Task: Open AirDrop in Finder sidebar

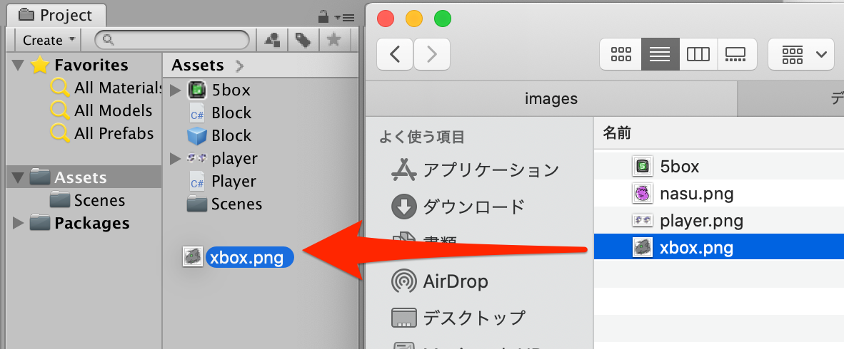Action: [x=440, y=281]
